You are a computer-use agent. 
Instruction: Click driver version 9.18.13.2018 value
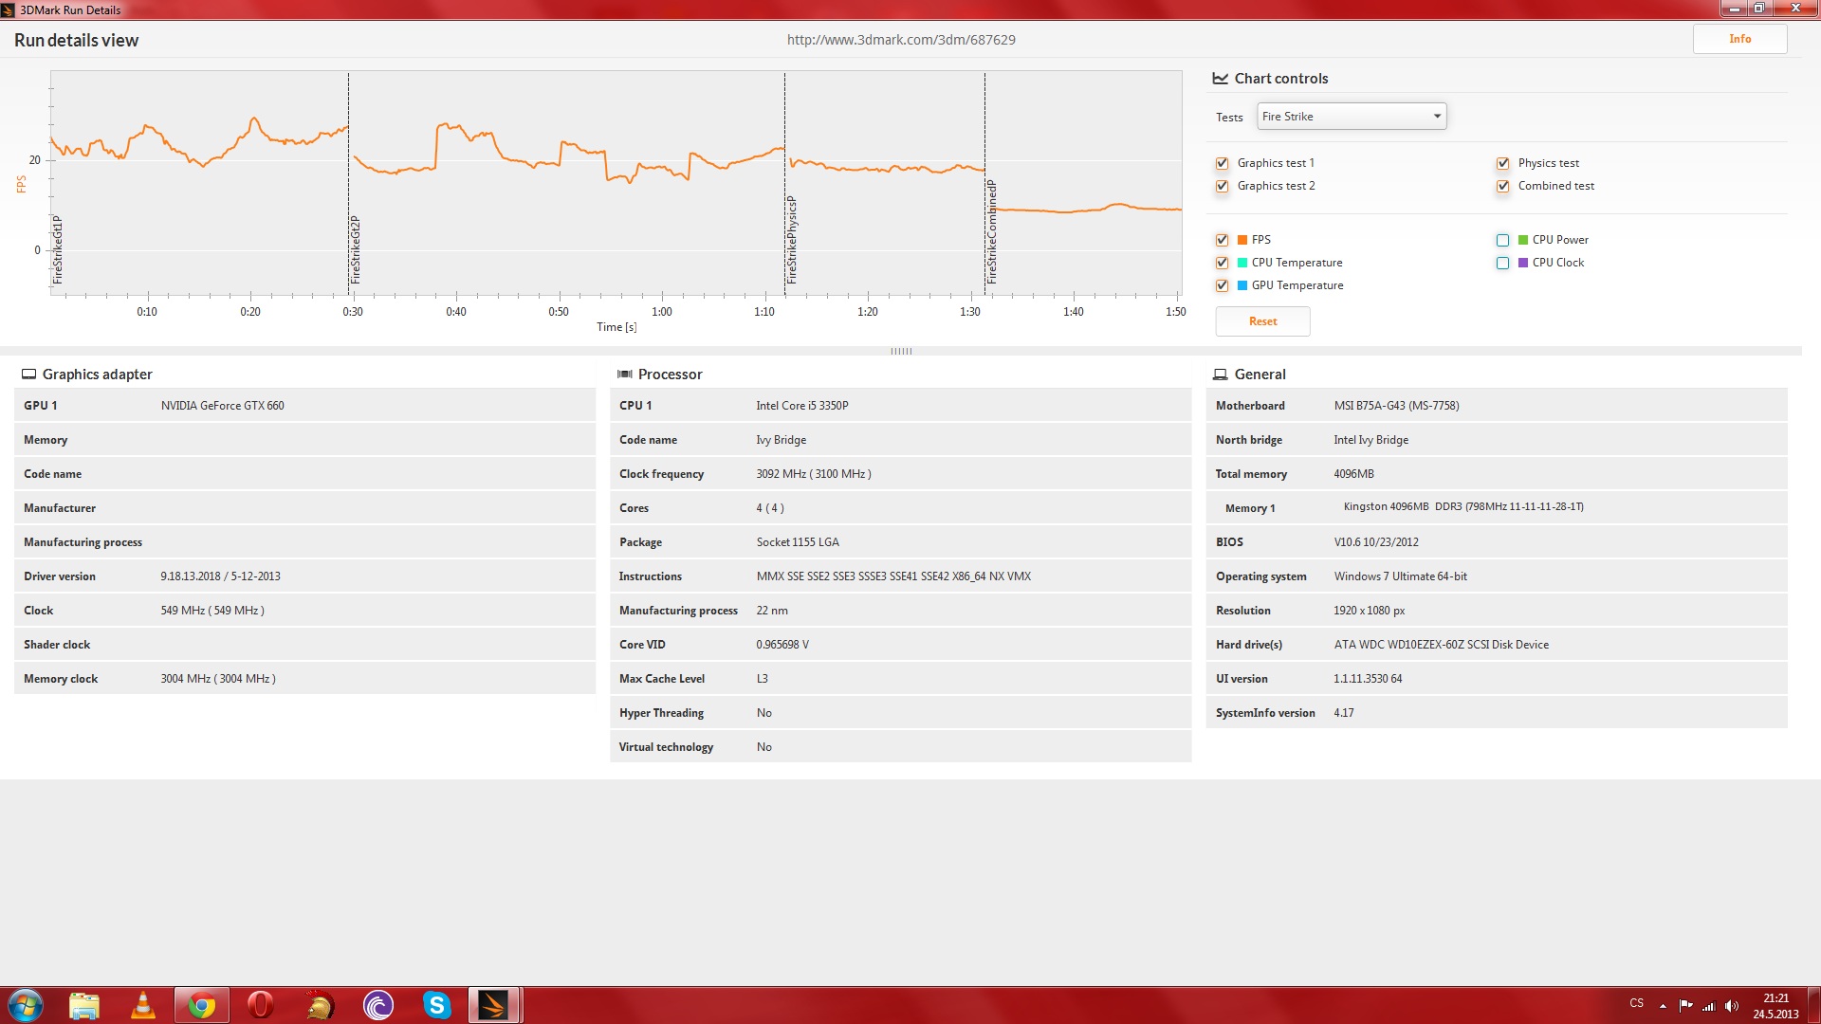point(220,576)
